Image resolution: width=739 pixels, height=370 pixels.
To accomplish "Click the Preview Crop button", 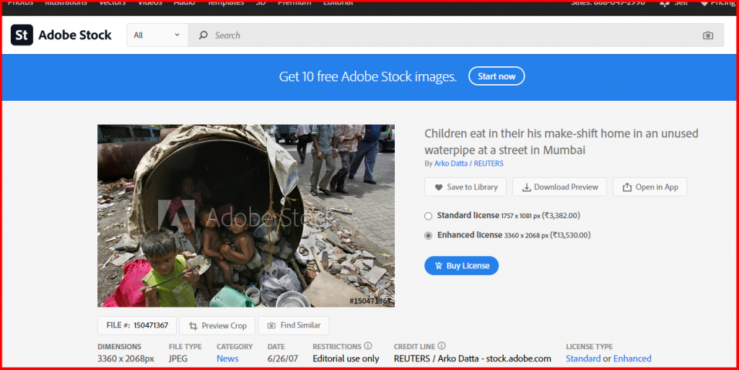I will [x=217, y=325].
